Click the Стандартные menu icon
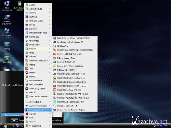 tap(27, 126)
